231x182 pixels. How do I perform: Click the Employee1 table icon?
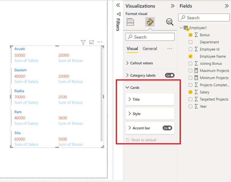pyautogui.click(x=186, y=28)
